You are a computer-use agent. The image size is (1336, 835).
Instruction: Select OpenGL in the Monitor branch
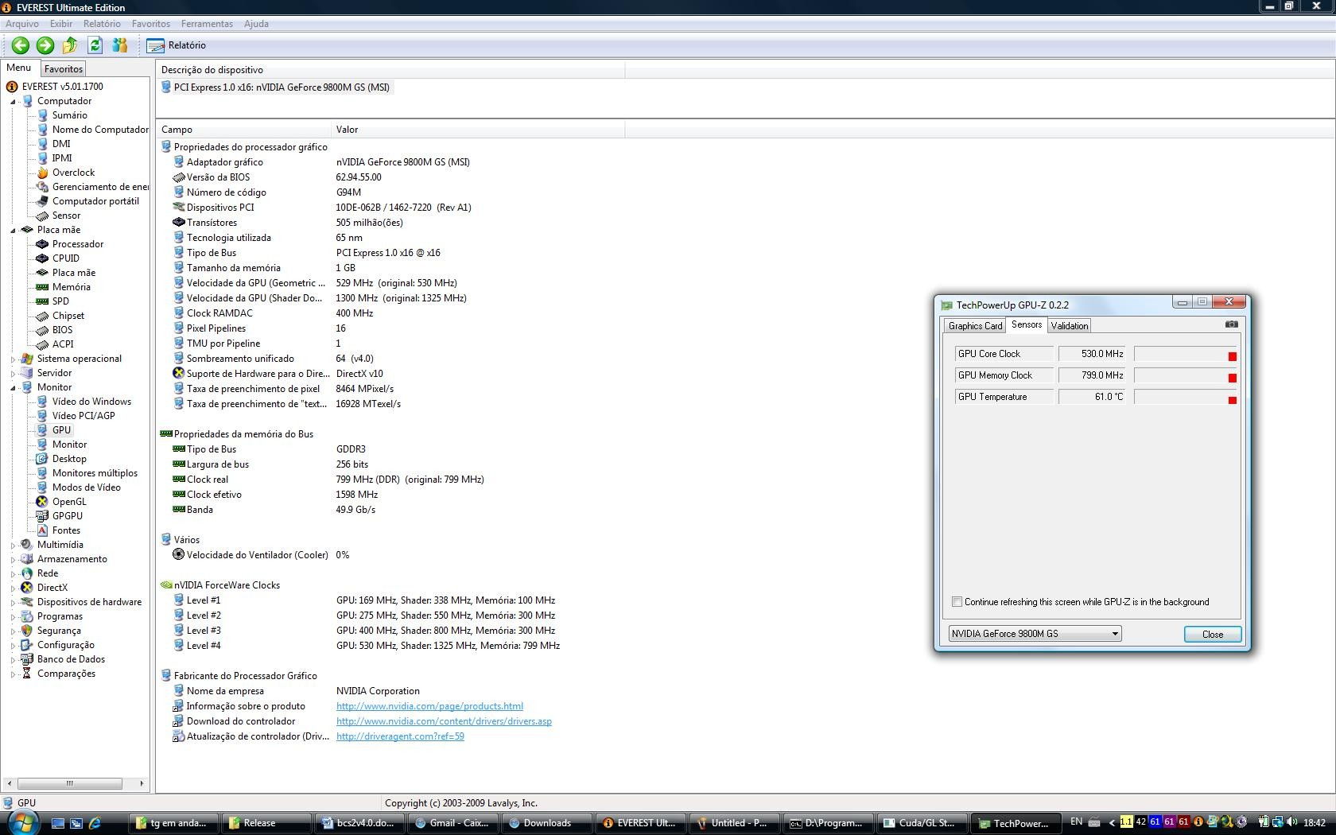point(69,502)
